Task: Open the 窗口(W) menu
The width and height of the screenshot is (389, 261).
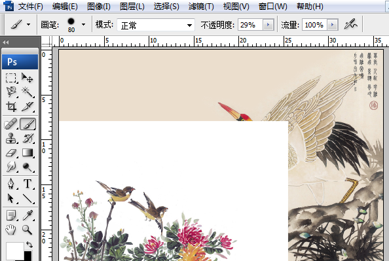Action: 272,6
